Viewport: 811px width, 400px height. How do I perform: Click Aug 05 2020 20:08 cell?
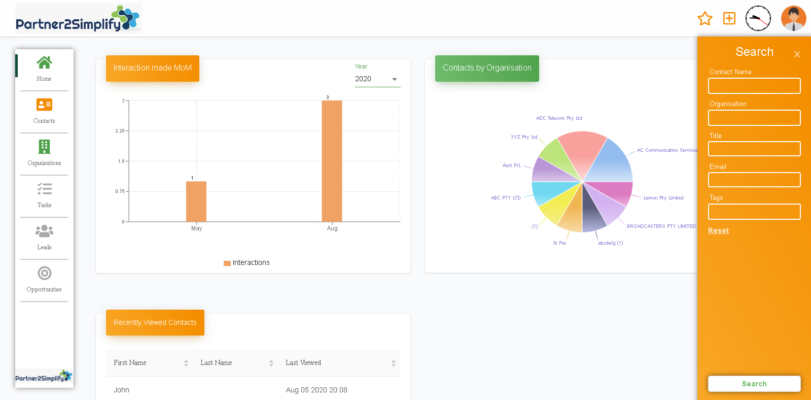point(316,390)
